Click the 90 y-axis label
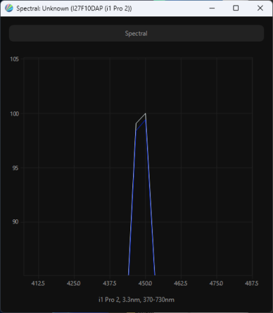The image size is (273, 313). 15,222
